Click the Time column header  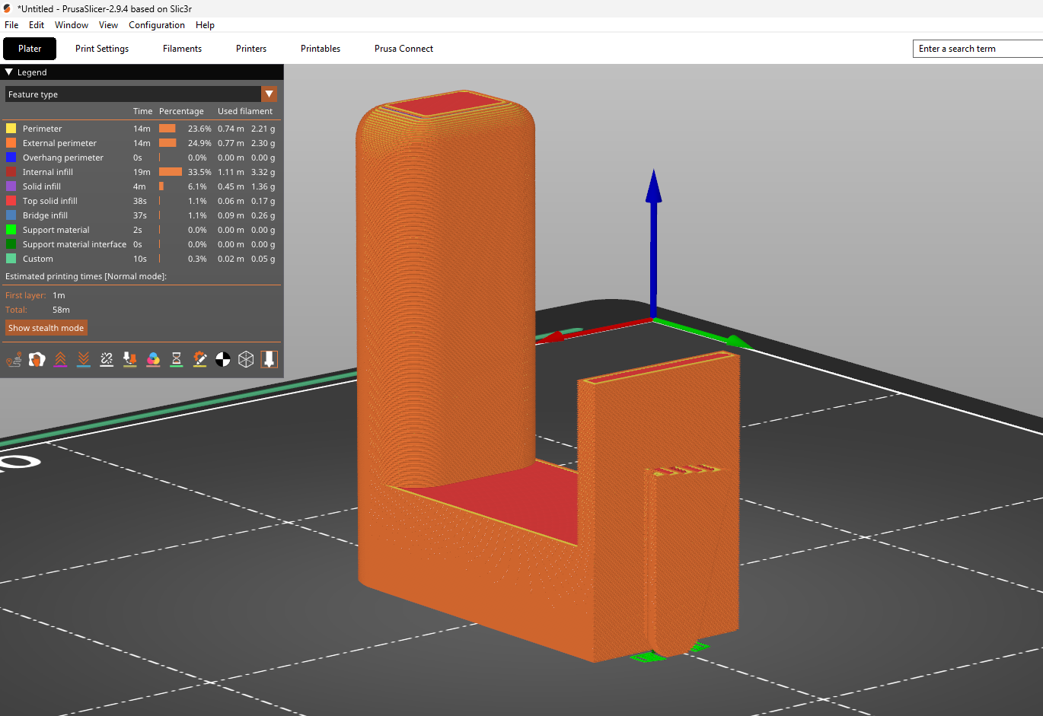tap(142, 111)
